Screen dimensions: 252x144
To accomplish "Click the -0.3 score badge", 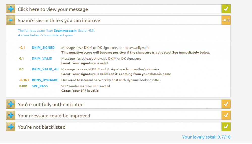I will click(226, 20).
